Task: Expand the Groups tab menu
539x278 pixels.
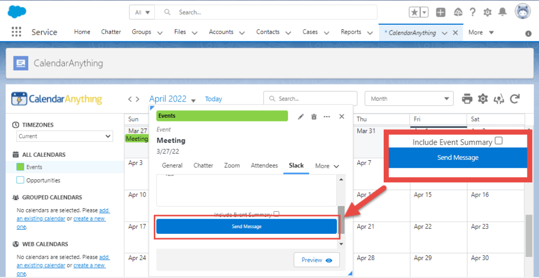Action: click(x=160, y=33)
